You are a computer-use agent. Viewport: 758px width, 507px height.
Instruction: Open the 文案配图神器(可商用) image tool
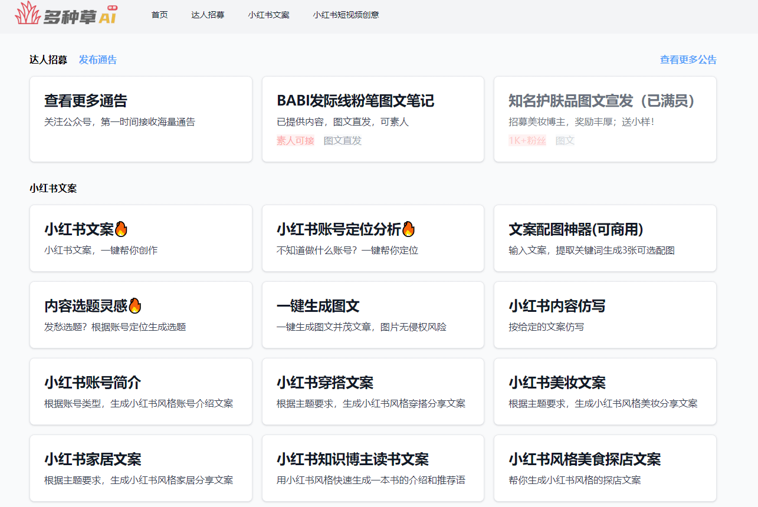(x=604, y=238)
